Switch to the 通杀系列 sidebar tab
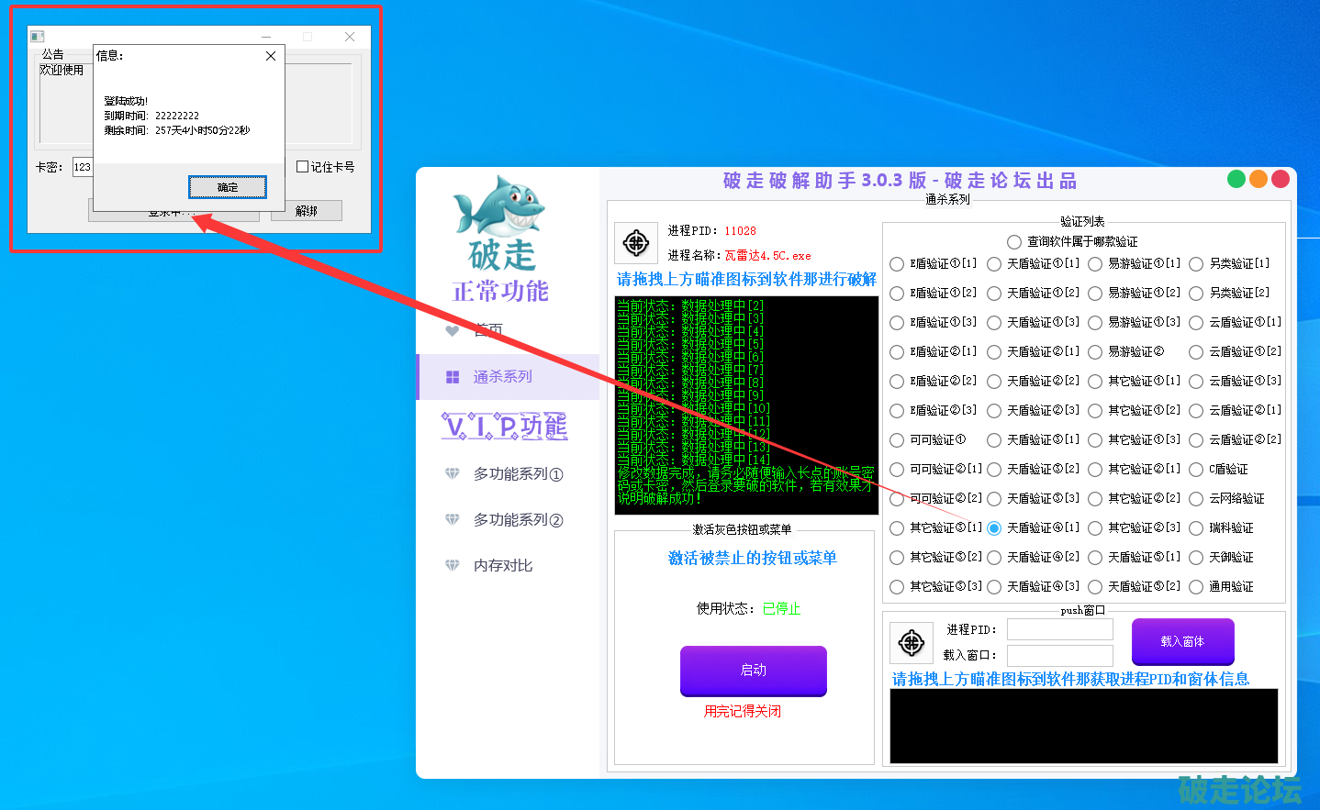Viewport: 1320px width, 810px height. click(x=502, y=377)
